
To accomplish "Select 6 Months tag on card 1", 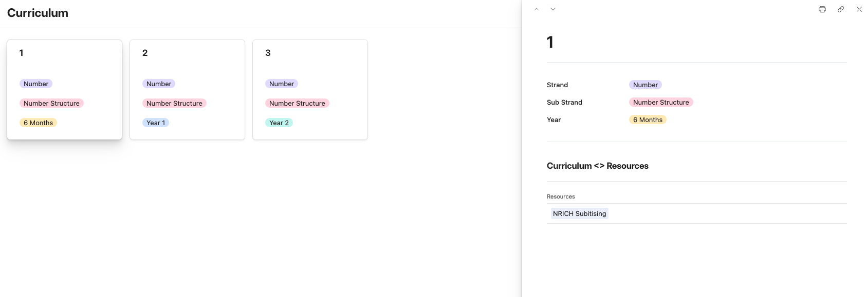I will (x=39, y=123).
